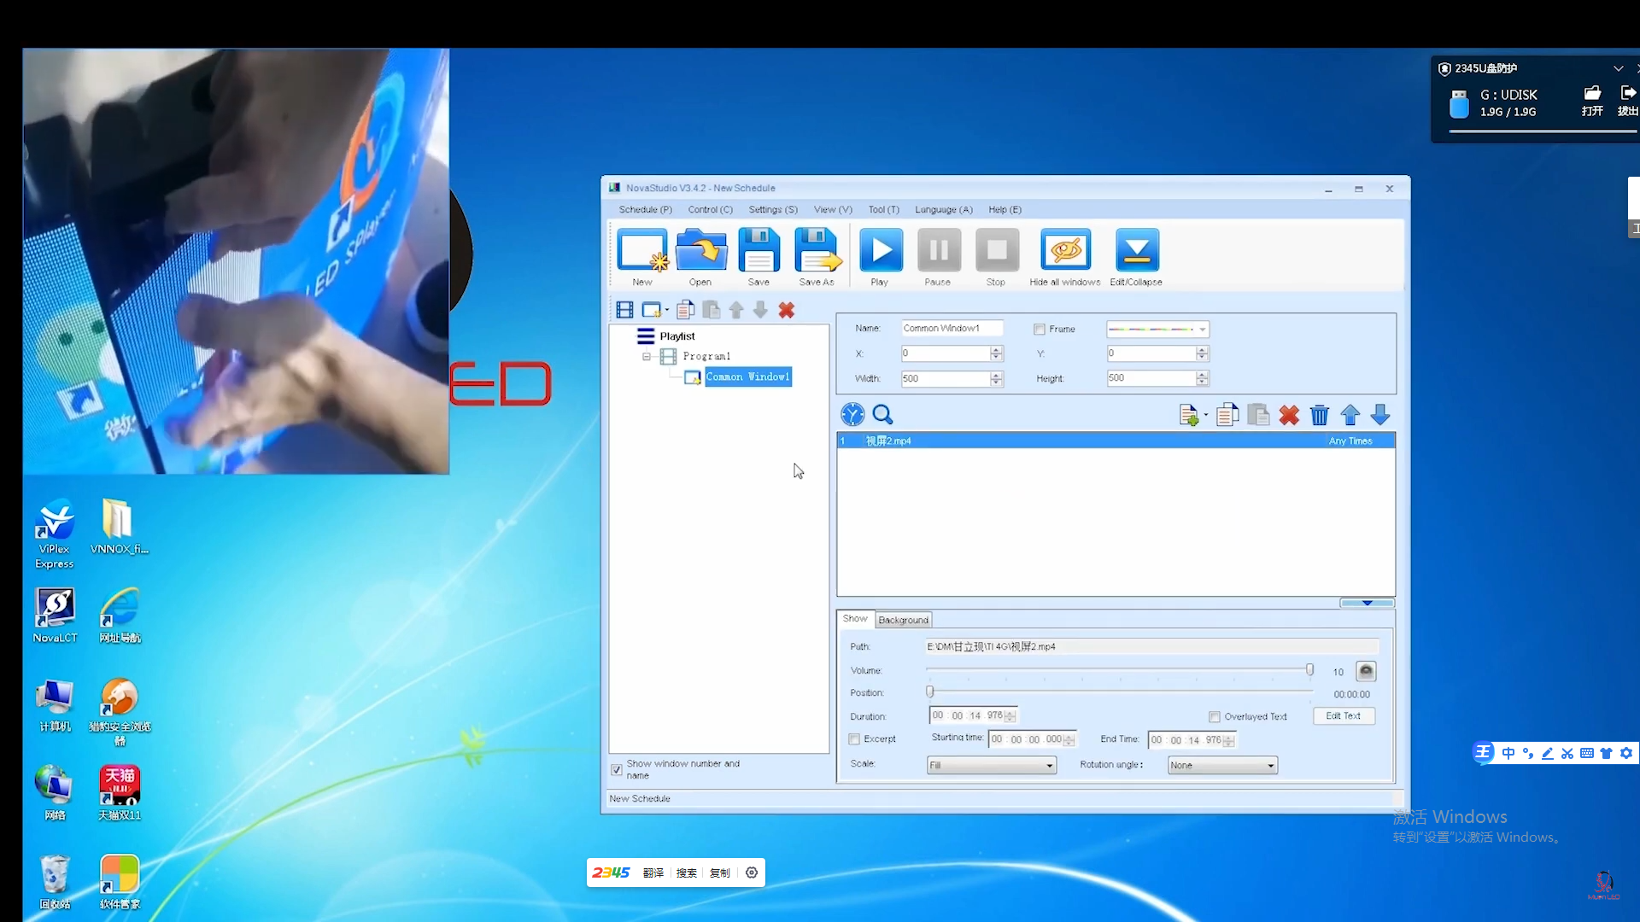The height and width of the screenshot is (922, 1640).
Task: Open 2345 toolbar settings gear
Action: (752, 872)
